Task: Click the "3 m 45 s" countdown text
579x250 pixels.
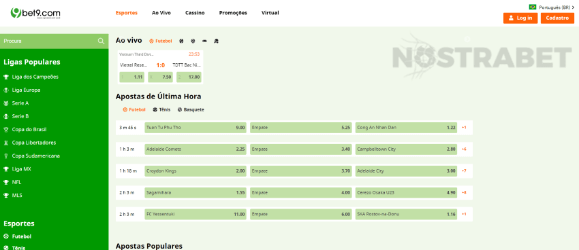Action: [128, 128]
